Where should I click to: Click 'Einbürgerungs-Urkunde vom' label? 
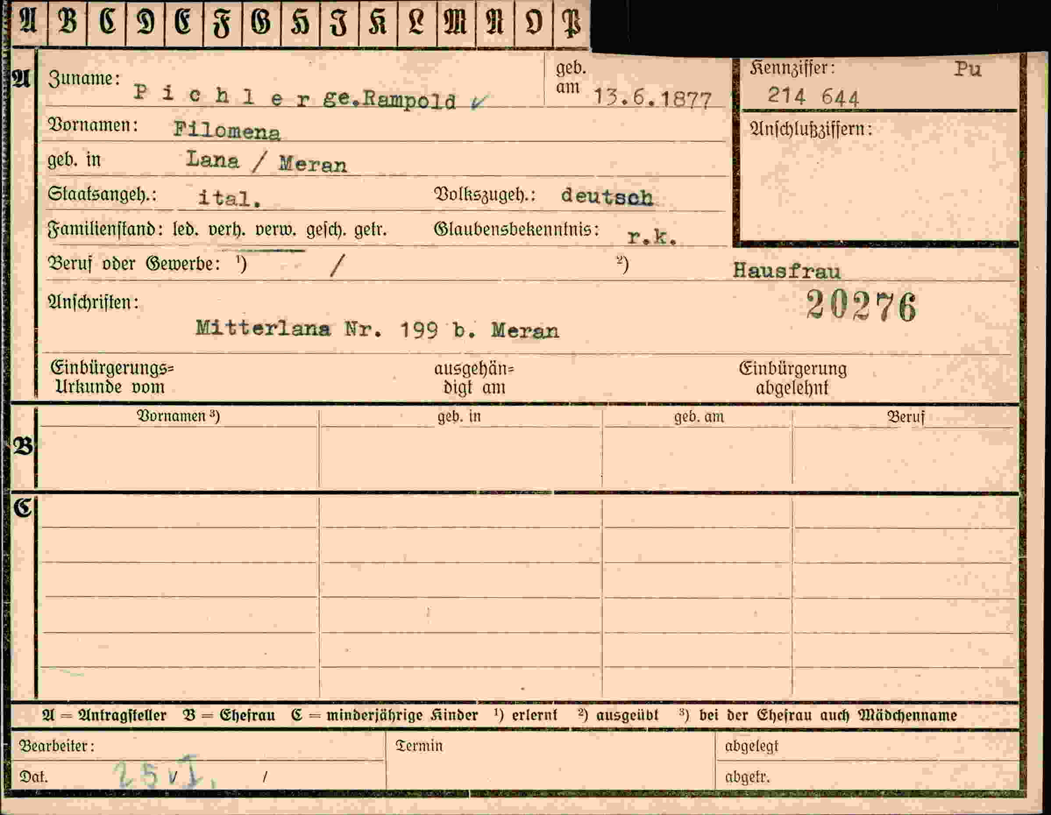tap(112, 378)
